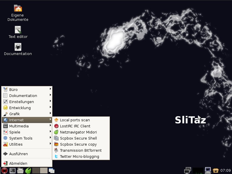Launch LostIRC IRC Client
This screenshot has width=232, height=174.
point(81,126)
